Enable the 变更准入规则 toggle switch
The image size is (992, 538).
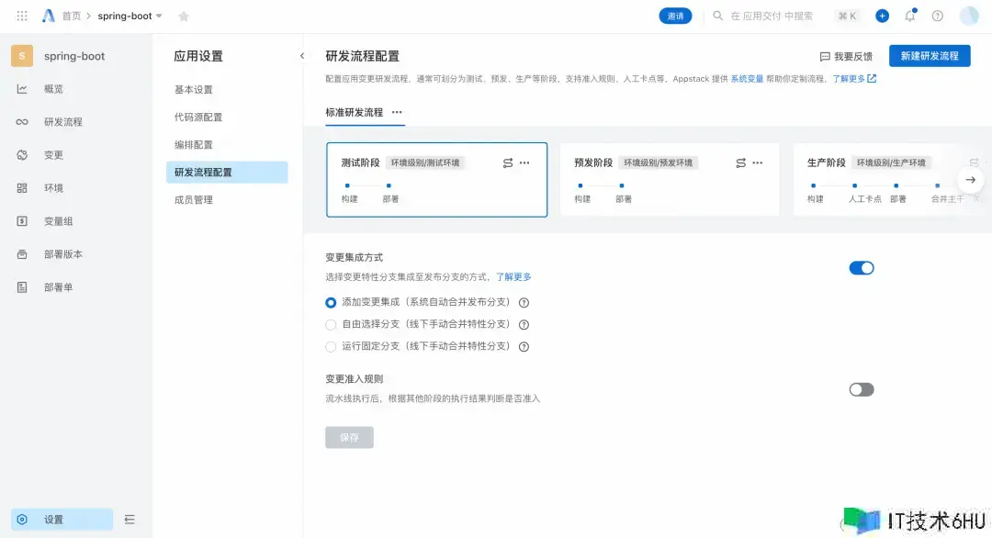[x=861, y=389]
